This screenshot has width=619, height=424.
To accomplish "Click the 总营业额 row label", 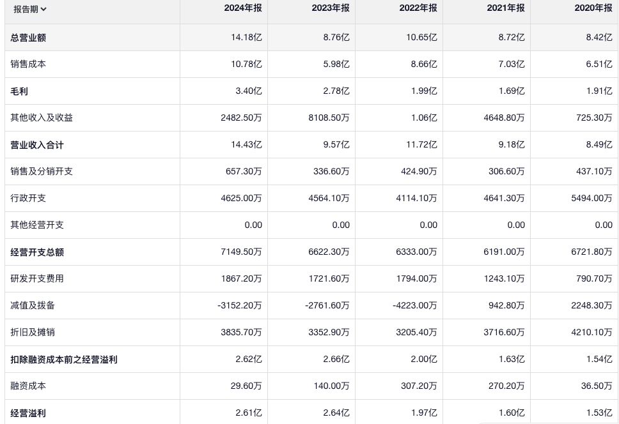I will click(x=28, y=38).
